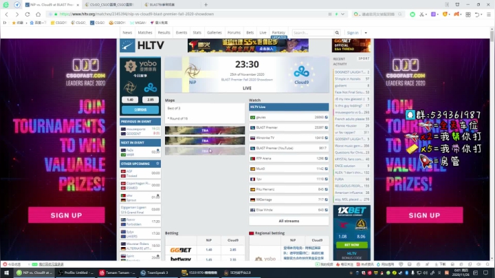The image size is (495, 278).
Task: Open the browser home page icon
Action: click(38, 14)
